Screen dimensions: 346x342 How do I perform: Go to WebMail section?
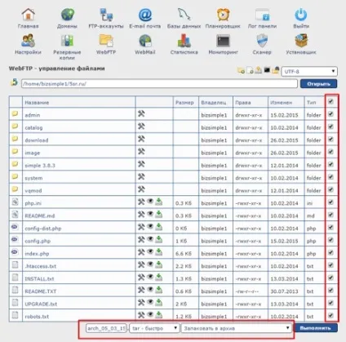[145, 44]
